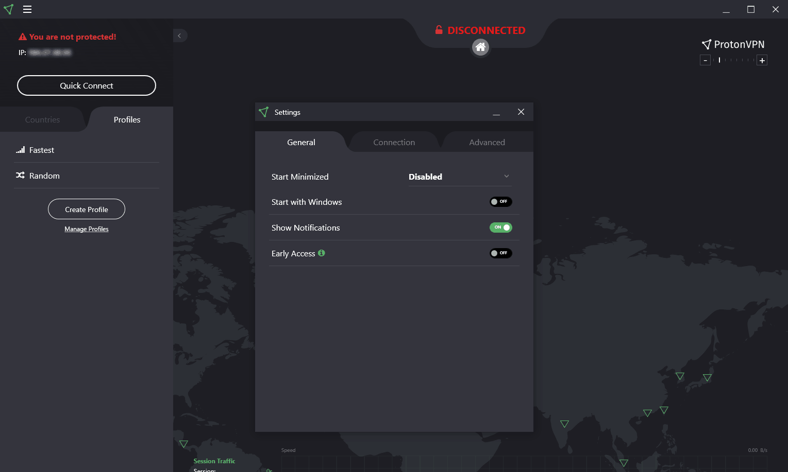Select the Random profile shuffle icon
Image resolution: width=788 pixels, height=472 pixels.
tap(21, 176)
